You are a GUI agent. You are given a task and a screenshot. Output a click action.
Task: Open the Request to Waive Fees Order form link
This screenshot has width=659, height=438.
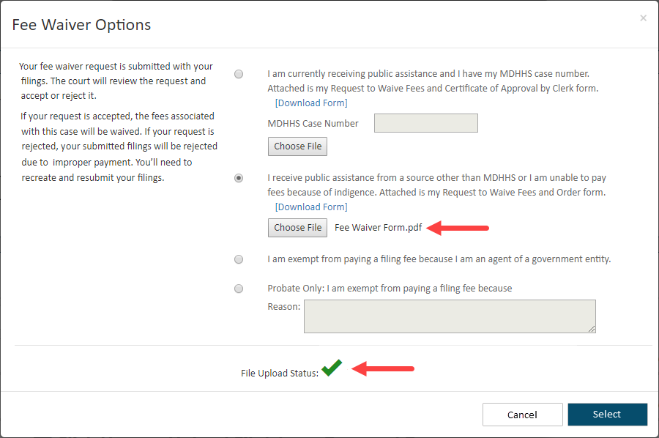pos(311,207)
